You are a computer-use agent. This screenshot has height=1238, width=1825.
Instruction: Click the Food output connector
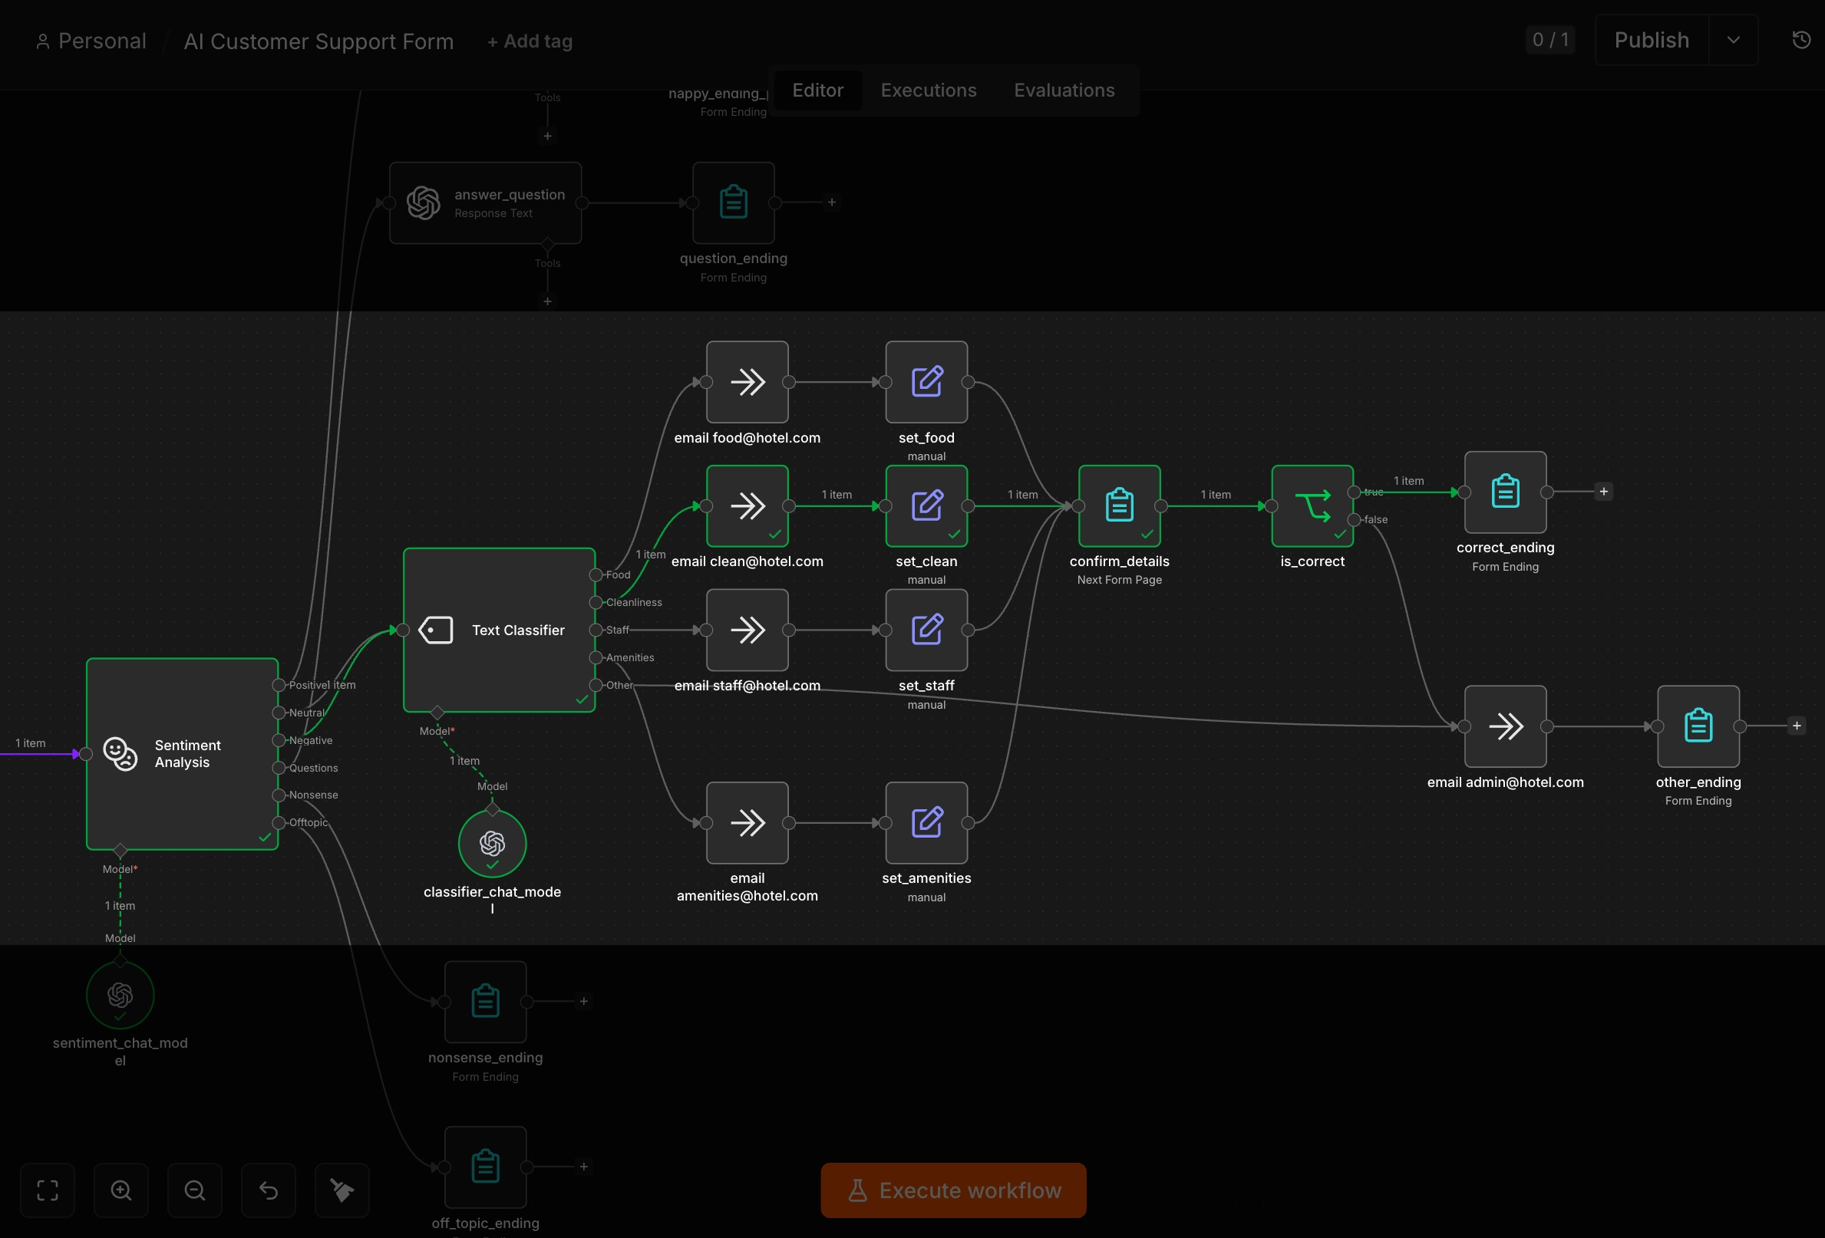point(596,575)
